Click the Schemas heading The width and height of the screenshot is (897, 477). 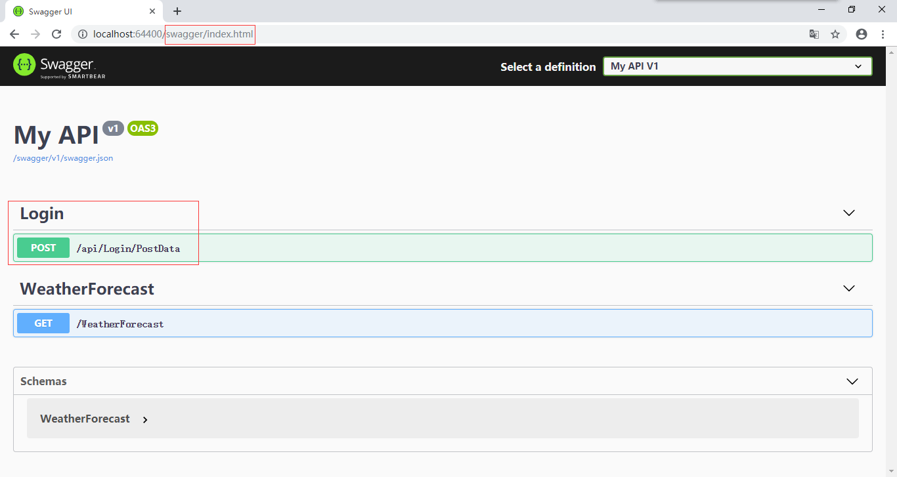click(x=43, y=381)
